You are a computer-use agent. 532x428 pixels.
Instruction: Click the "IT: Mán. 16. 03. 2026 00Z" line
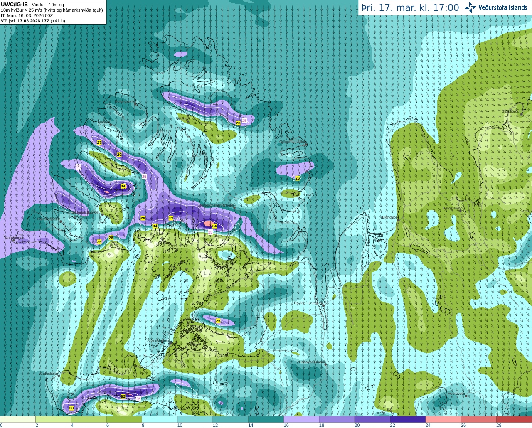click(x=27, y=15)
